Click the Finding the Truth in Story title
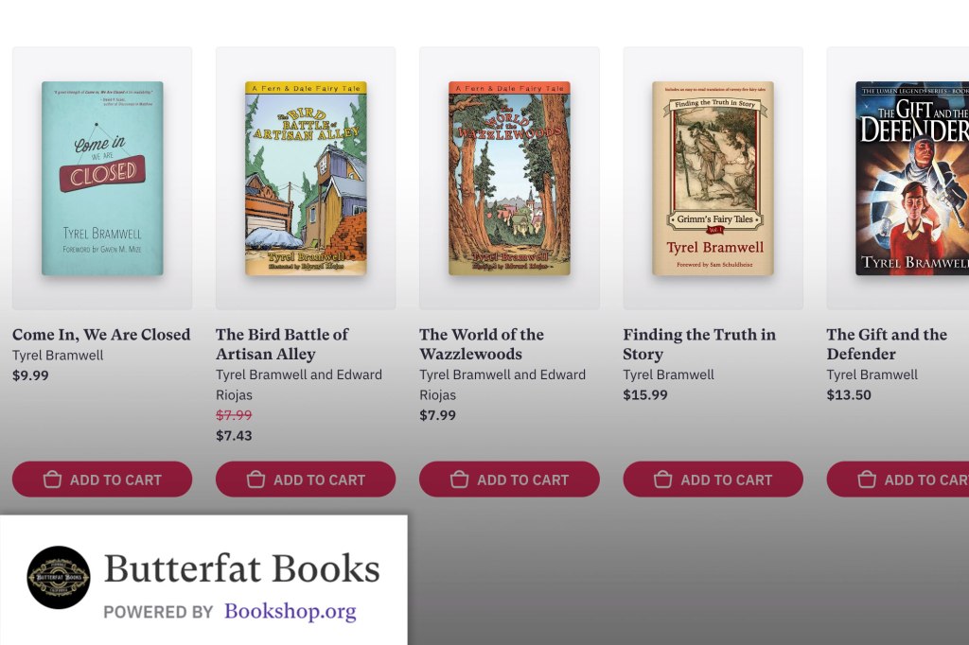The width and height of the screenshot is (969, 645). click(x=698, y=344)
